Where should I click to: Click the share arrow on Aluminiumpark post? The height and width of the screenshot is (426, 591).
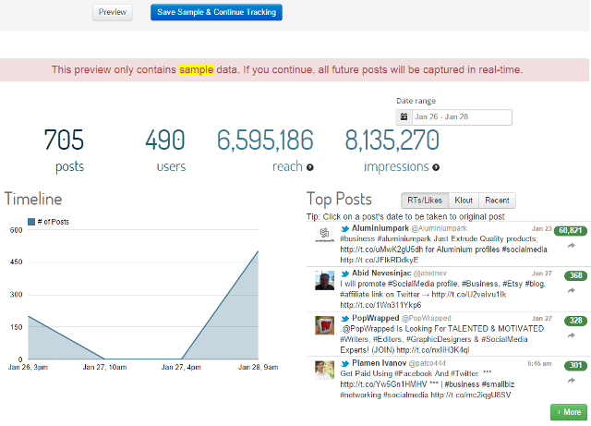(571, 245)
